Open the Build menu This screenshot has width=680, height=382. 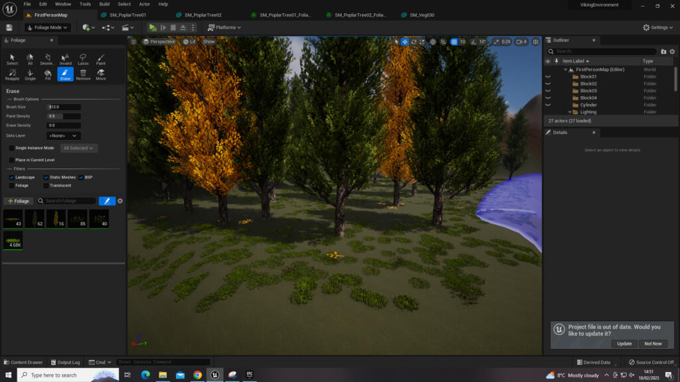pyautogui.click(x=104, y=4)
